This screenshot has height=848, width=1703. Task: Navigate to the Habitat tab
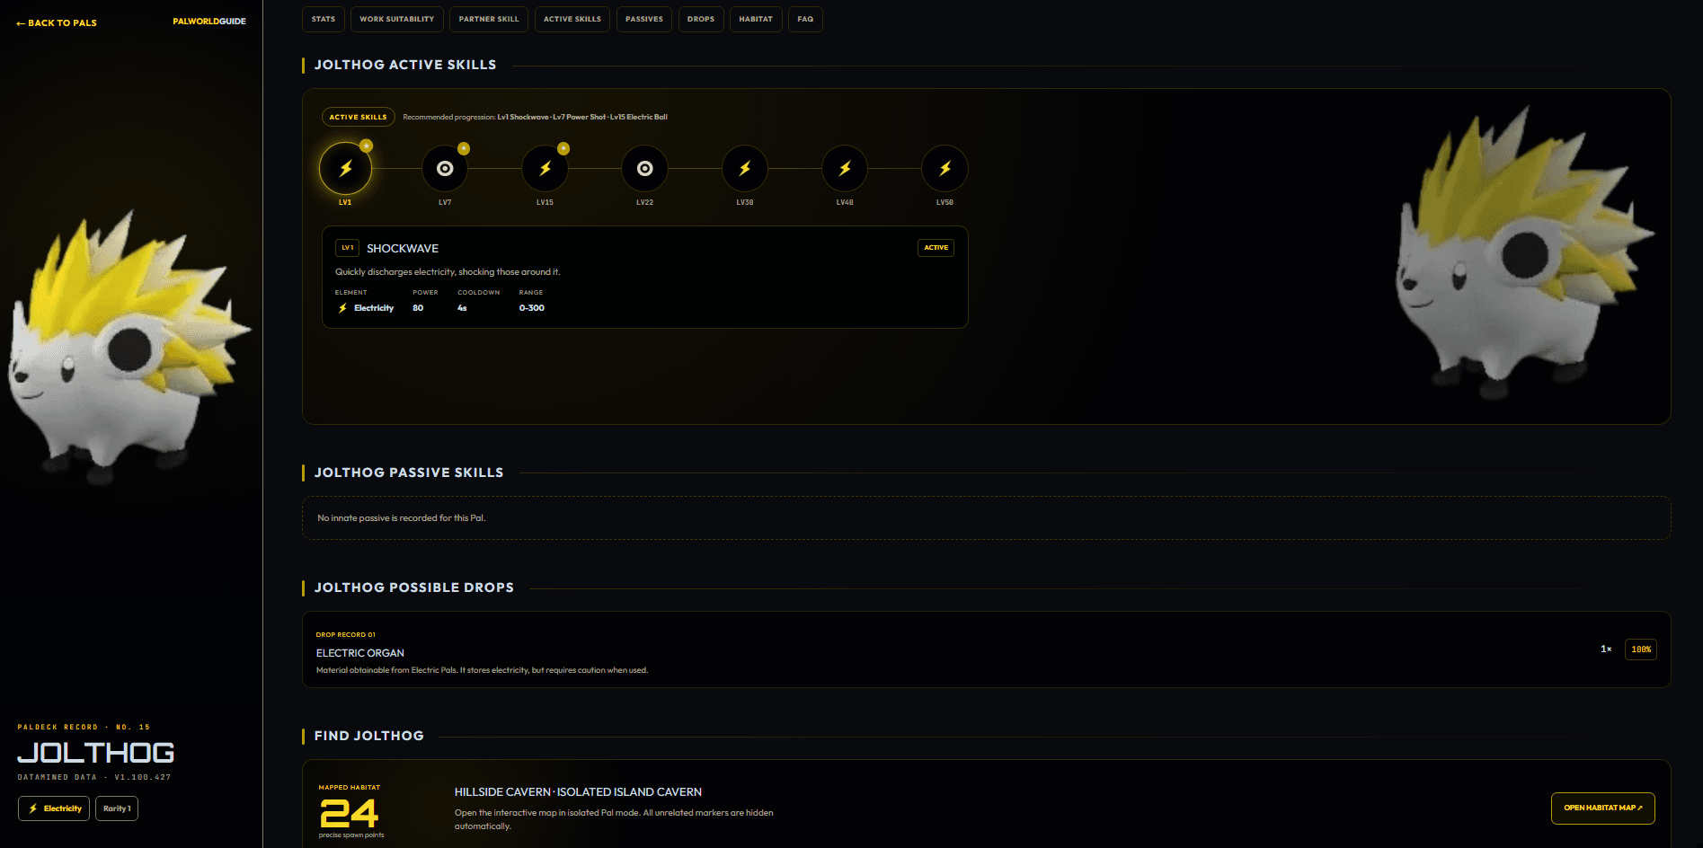(756, 19)
